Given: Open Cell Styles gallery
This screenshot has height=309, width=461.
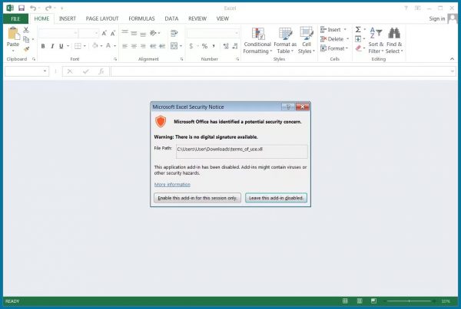Looking at the screenshot, I should click(x=307, y=41).
